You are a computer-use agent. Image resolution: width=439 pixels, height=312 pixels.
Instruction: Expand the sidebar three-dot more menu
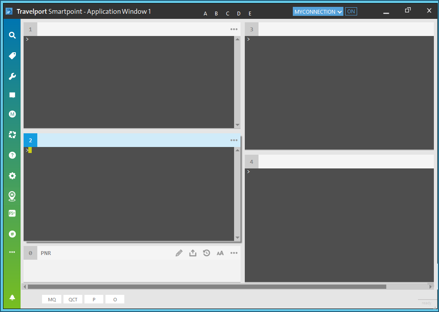click(12, 252)
